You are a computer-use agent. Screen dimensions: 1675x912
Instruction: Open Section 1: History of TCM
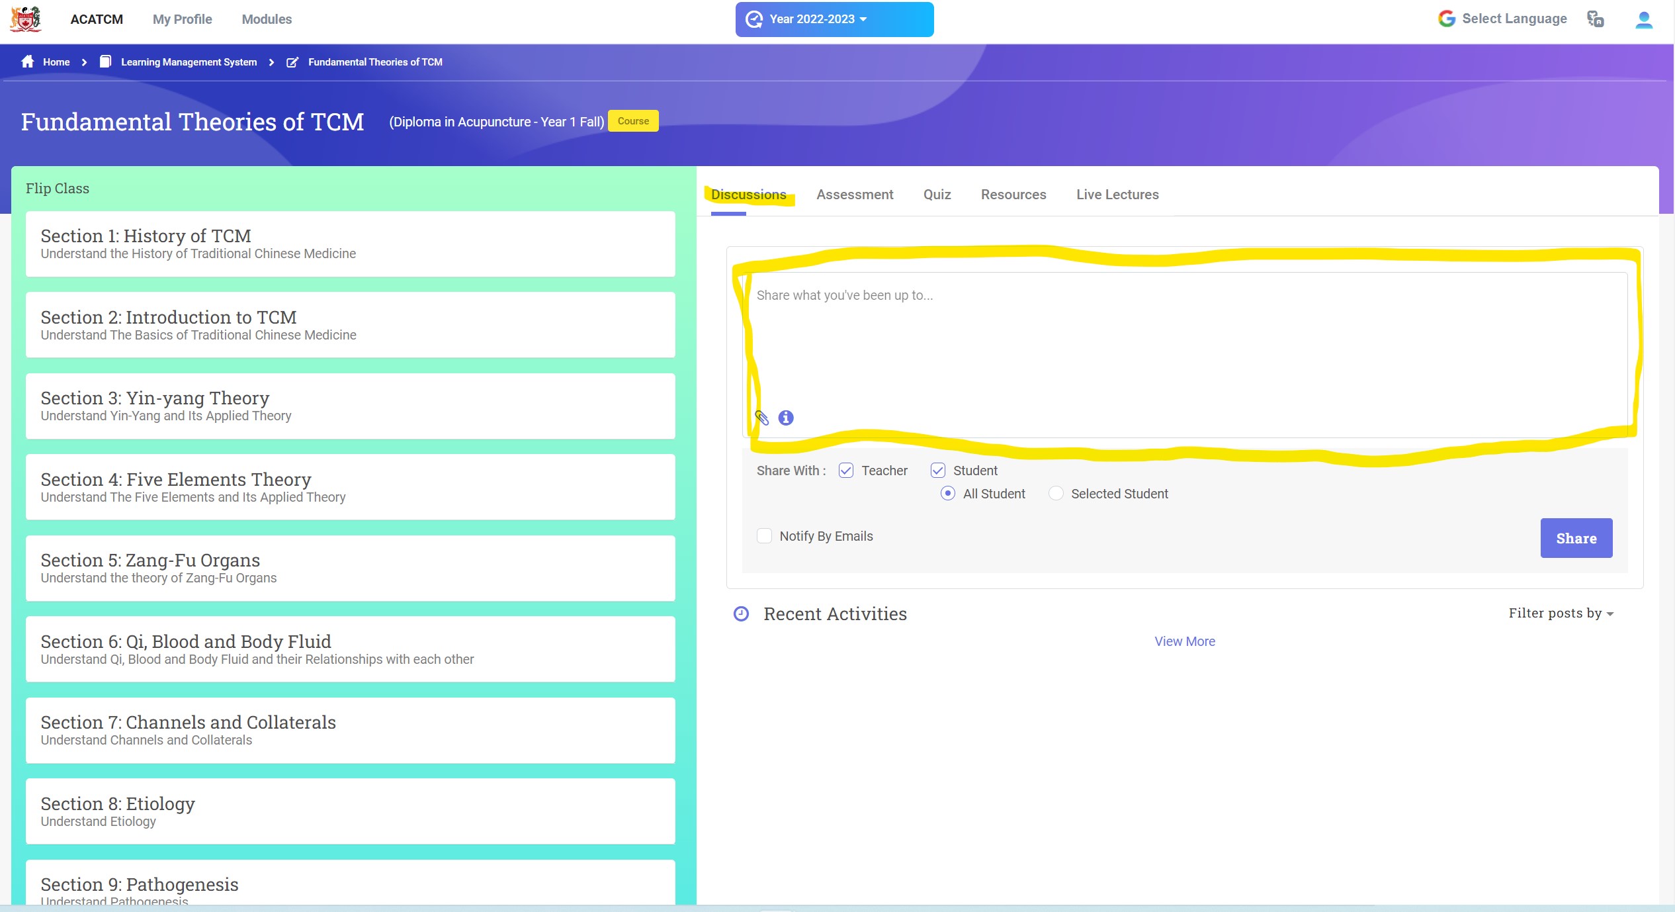click(350, 244)
